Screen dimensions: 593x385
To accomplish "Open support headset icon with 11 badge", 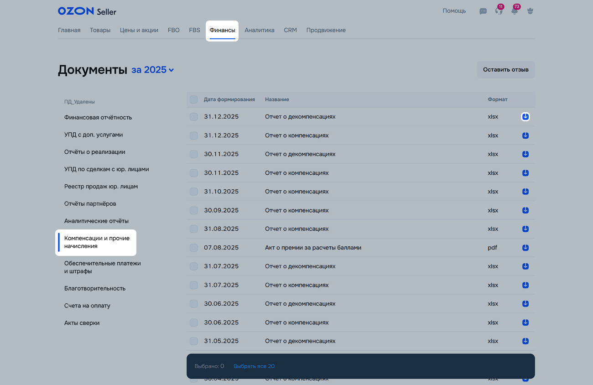I will [x=499, y=11].
